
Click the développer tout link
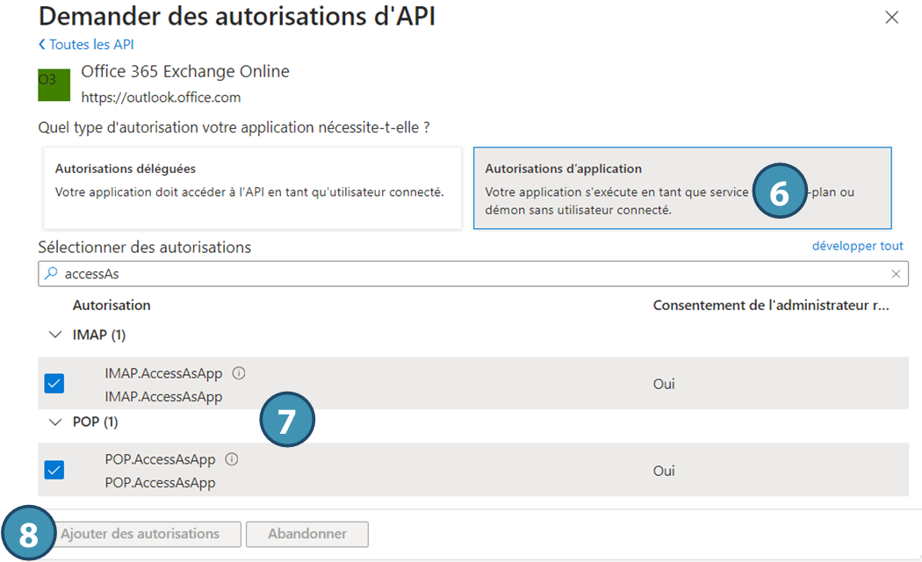(x=857, y=246)
